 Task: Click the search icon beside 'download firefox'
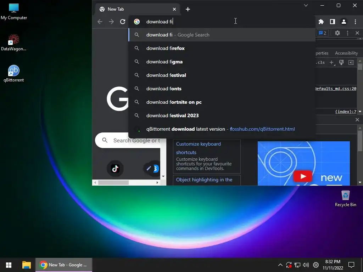point(137,48)
